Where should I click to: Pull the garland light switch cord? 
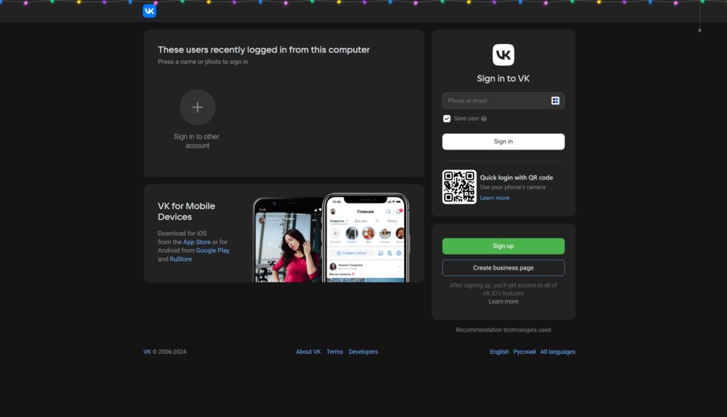pyautogui.click(x=699, y=28)
